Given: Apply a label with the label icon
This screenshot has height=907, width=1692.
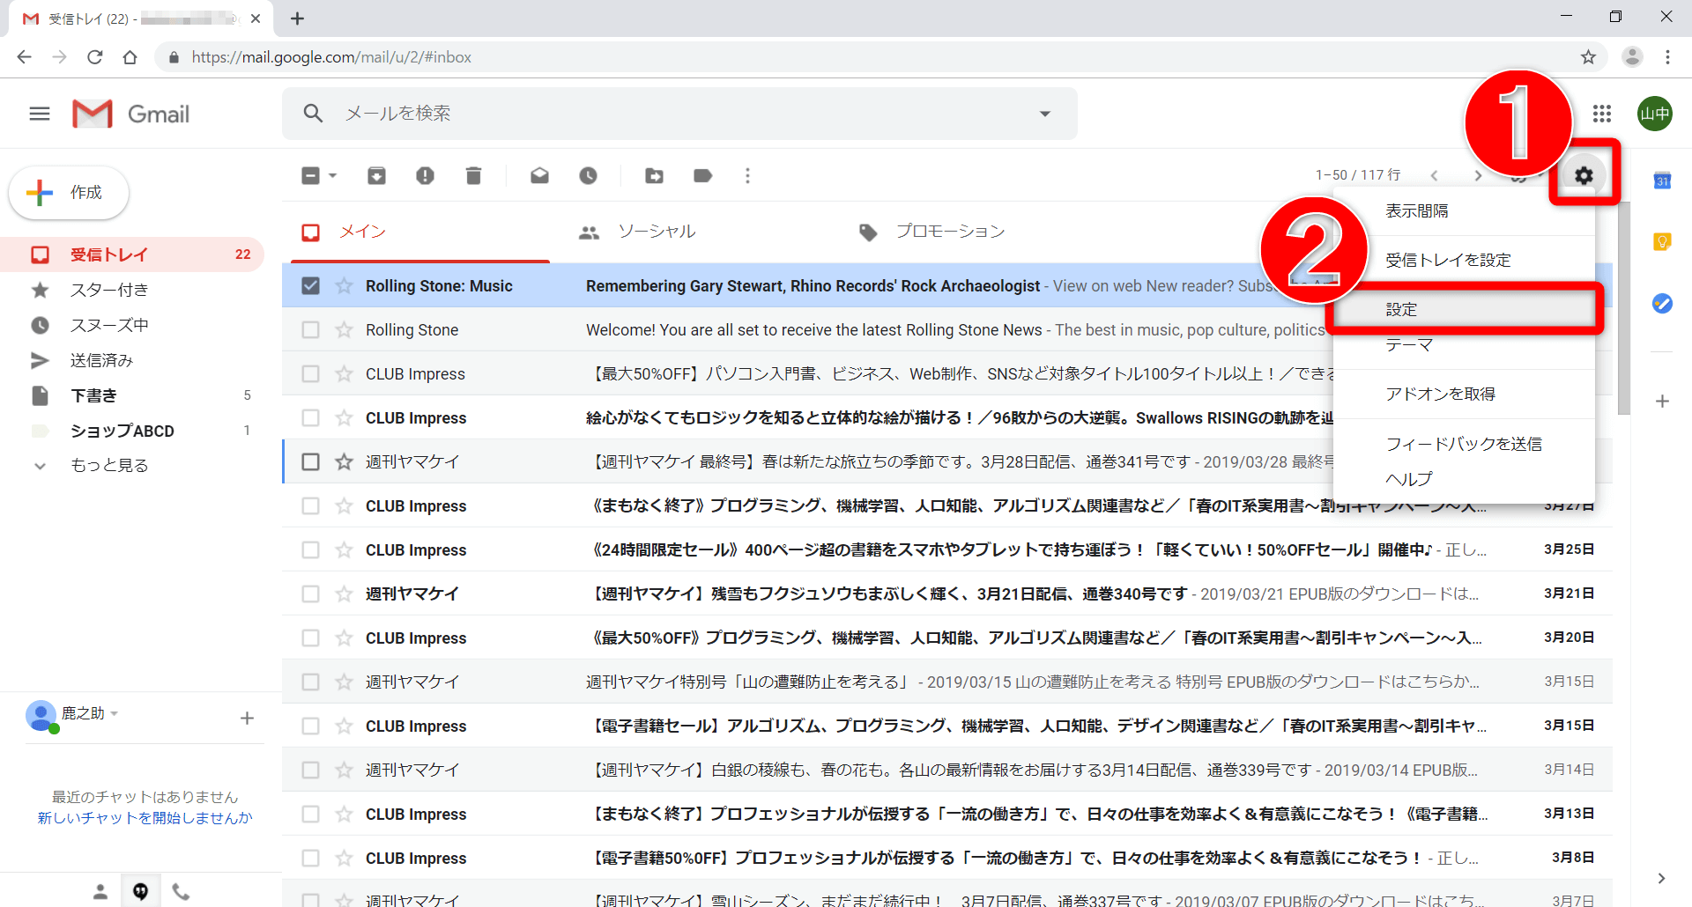Looking at the screenshot, I should point(702,176).
